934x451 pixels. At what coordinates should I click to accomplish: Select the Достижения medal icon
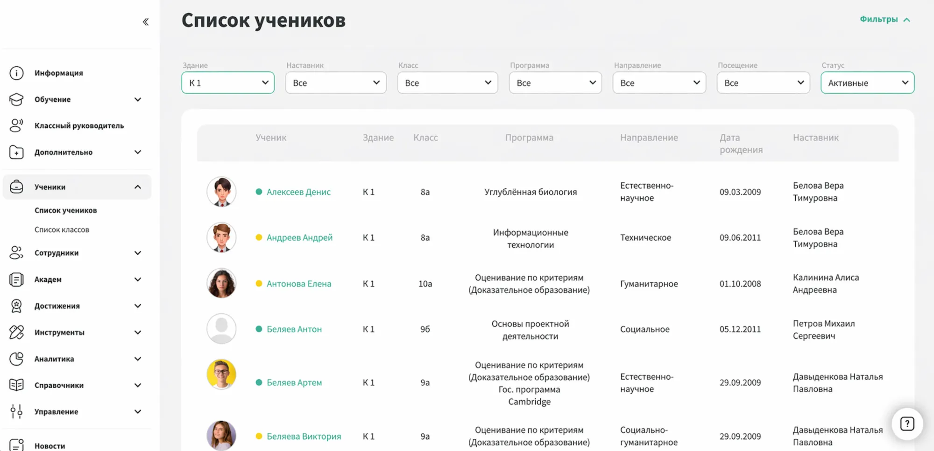coord(17,305)
